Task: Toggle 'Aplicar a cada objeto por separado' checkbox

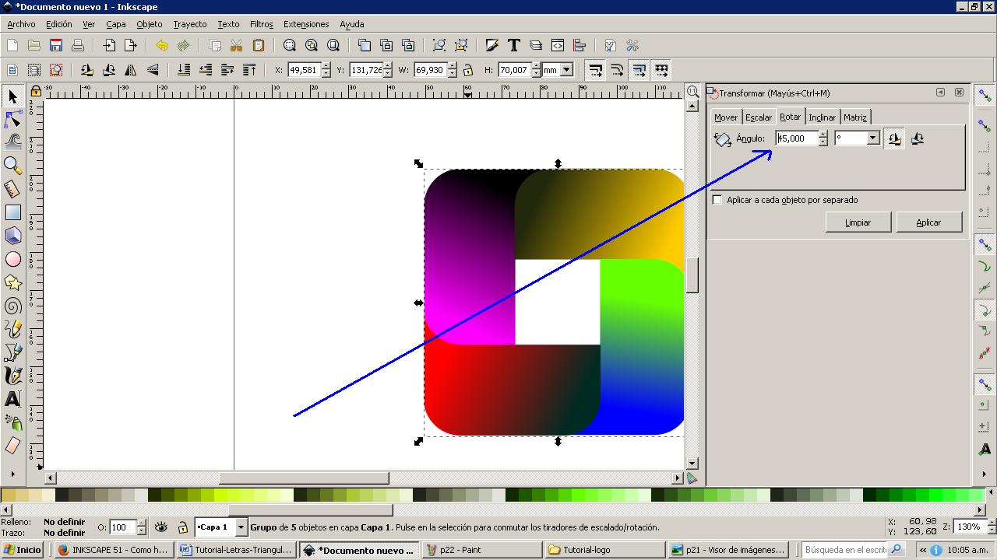Action: point(717,200)
